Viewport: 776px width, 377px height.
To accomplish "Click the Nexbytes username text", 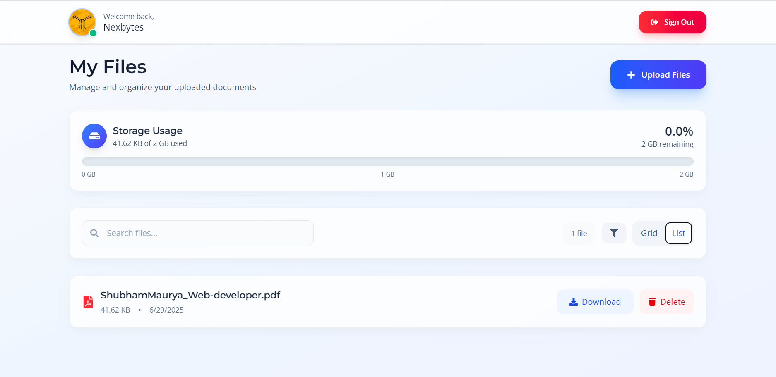I will [123, 27].
